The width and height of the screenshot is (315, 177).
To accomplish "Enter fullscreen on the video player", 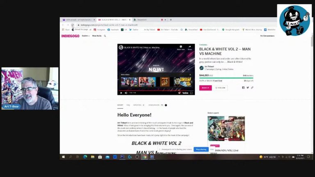I will 191,93.
